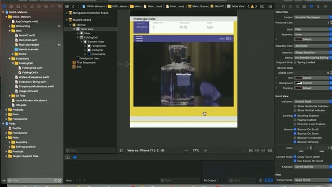
Task: Collapse the FoldingCell group in navigator
Action: [13, 63]
